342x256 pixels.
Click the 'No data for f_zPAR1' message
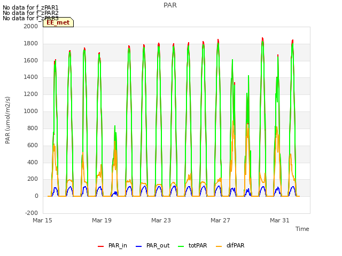pos(30,8)
